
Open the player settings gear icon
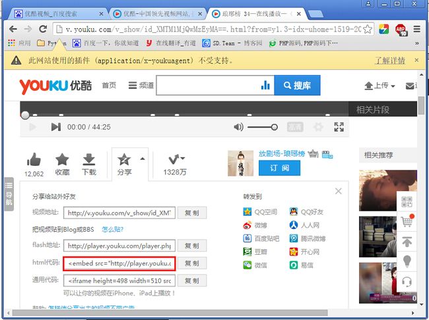pyautogui.click(x=318, y=127)
